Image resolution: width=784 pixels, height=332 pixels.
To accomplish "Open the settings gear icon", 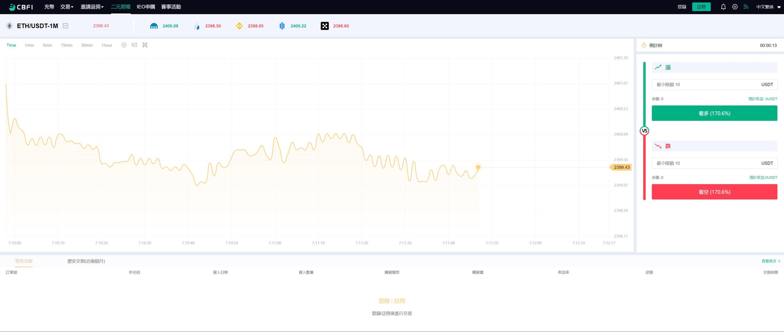I will [x=735, y=7].
